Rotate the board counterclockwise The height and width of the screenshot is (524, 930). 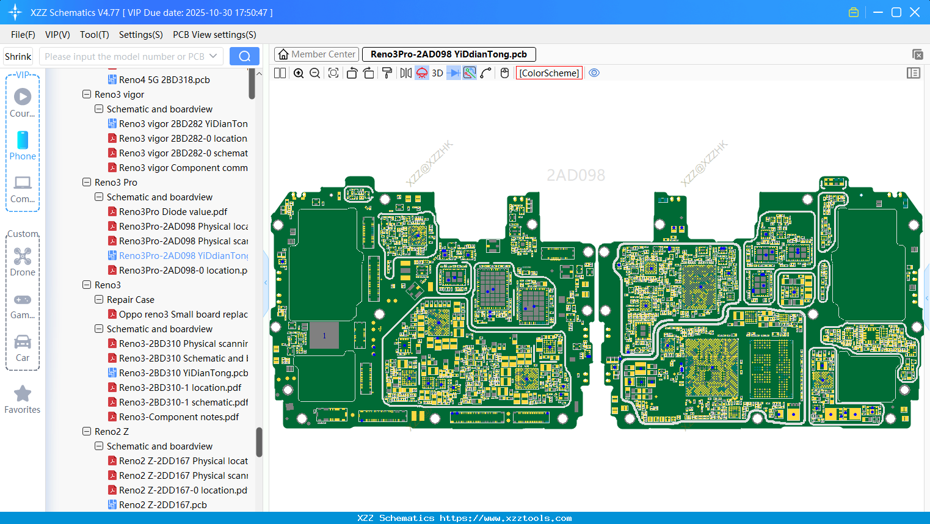[x=352, y=73]
